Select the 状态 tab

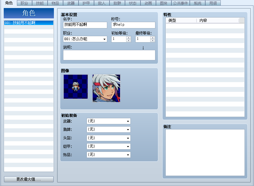tap(133, 3)
